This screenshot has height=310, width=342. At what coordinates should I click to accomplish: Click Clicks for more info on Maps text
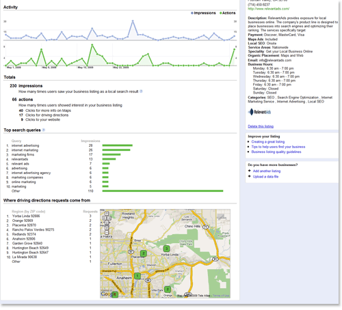point(48,111)
